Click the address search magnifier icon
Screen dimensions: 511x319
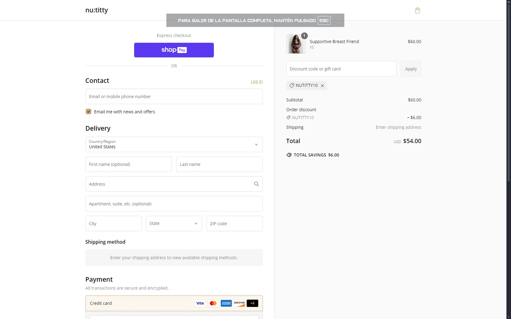pos(257,184)
